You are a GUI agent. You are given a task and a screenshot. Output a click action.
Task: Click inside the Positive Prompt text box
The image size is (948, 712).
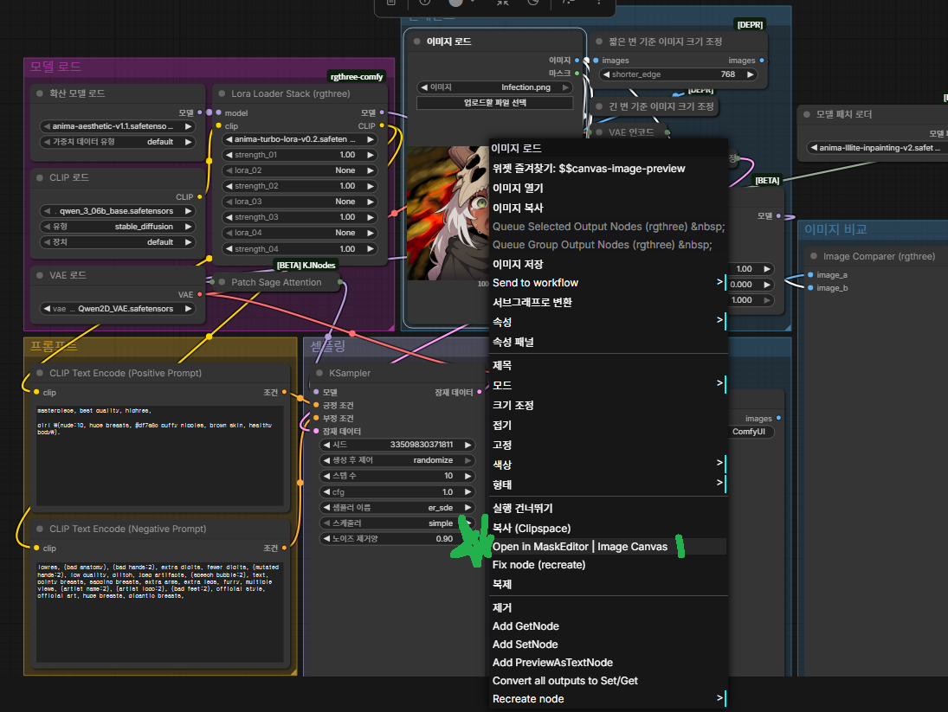coord(159,455)
